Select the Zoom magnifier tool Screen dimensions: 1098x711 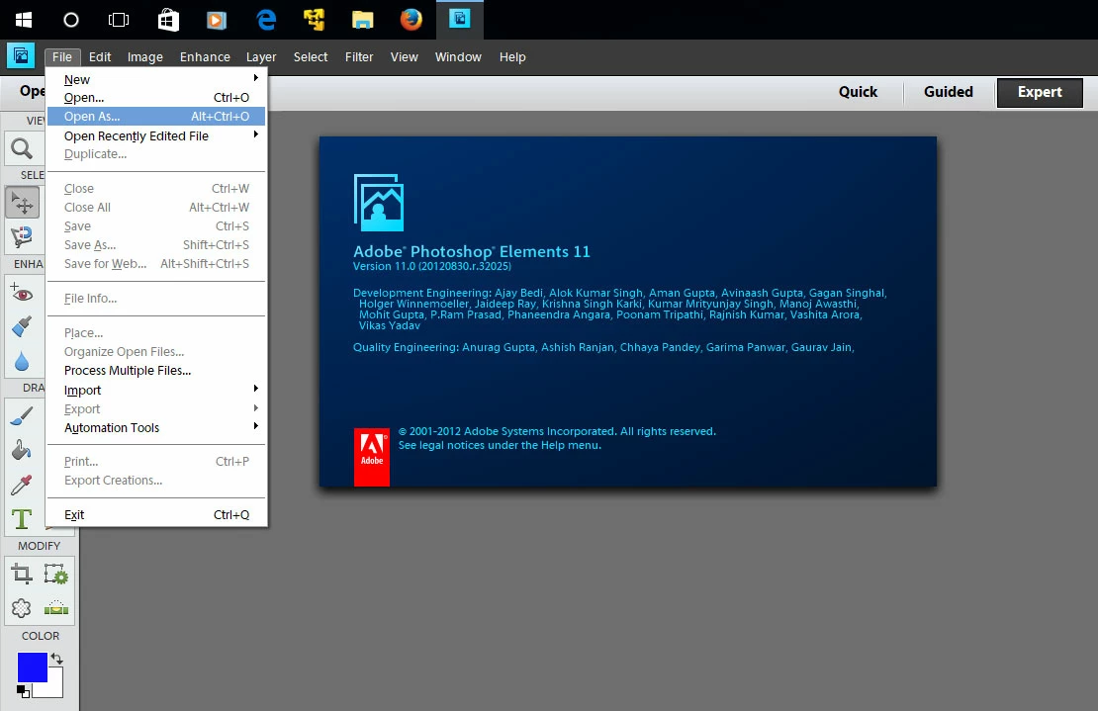point(22,148)
